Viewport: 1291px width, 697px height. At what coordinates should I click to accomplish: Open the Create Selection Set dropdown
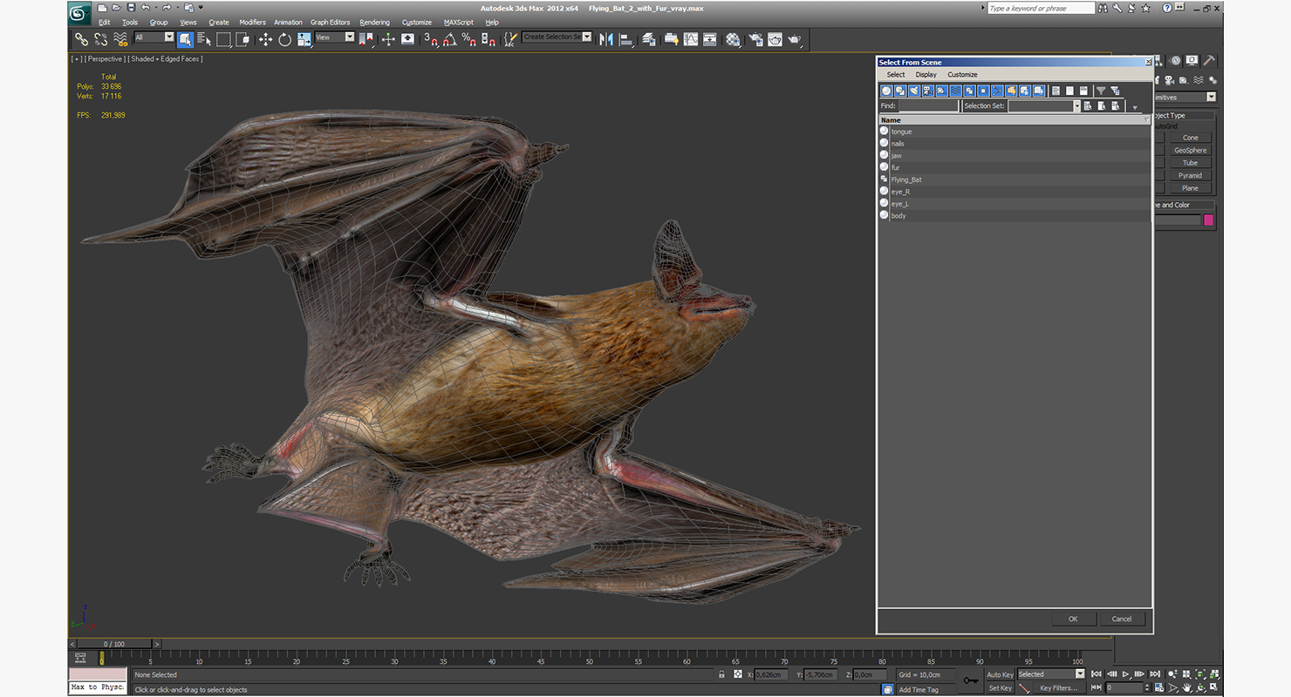(586, 37)
